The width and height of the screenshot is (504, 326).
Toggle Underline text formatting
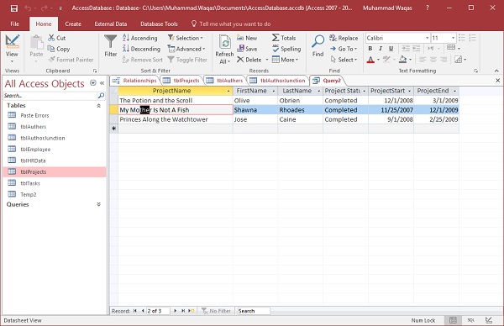pos(391,49)
